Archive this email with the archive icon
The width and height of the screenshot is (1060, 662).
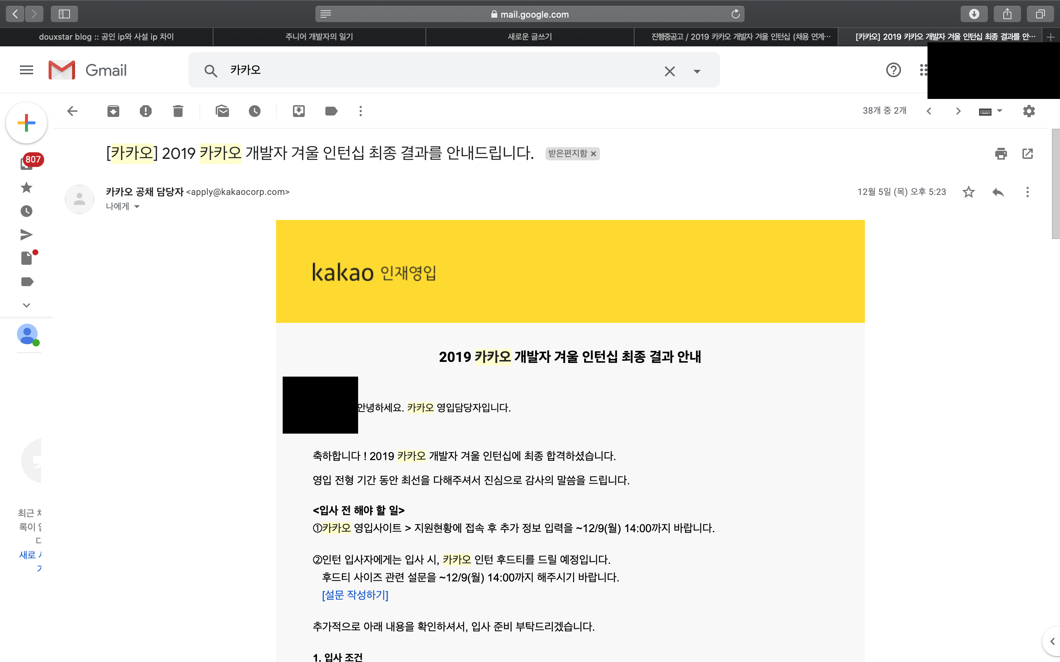113,111
